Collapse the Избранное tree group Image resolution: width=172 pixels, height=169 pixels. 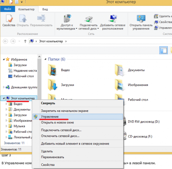tap(4, 59)
